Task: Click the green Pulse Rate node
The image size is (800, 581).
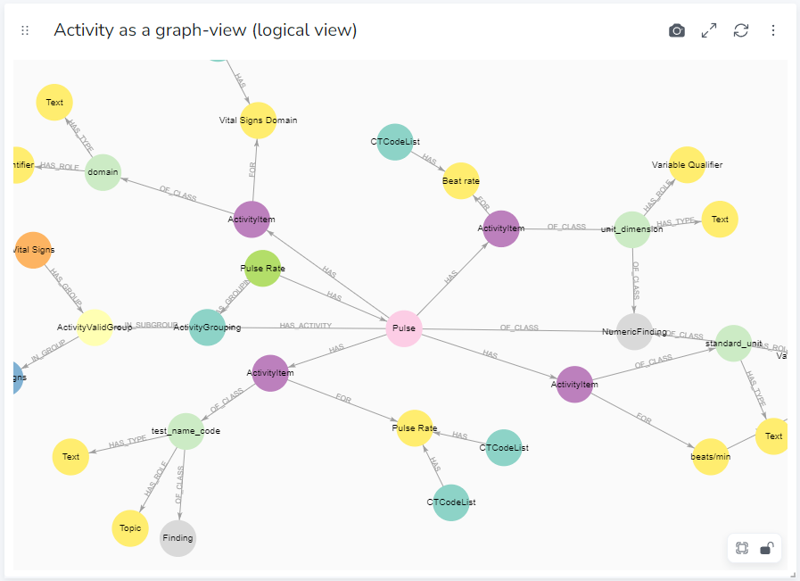Action: [x=263, y=268]
